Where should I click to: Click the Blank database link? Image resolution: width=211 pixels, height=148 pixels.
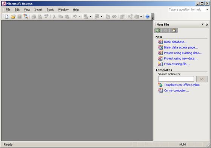pos(176,42)
